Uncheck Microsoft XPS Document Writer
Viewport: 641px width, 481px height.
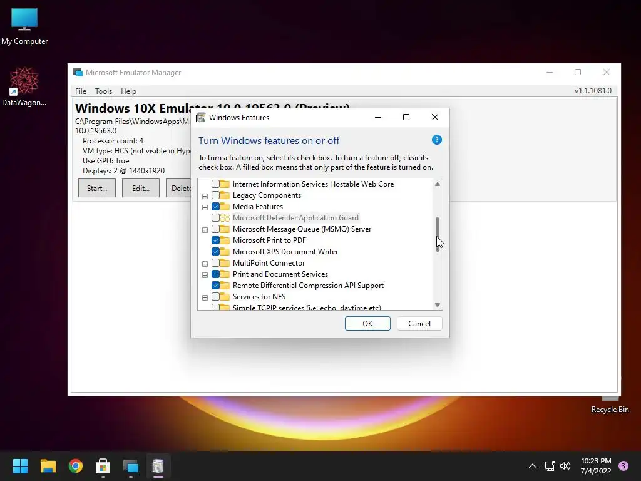215,252
